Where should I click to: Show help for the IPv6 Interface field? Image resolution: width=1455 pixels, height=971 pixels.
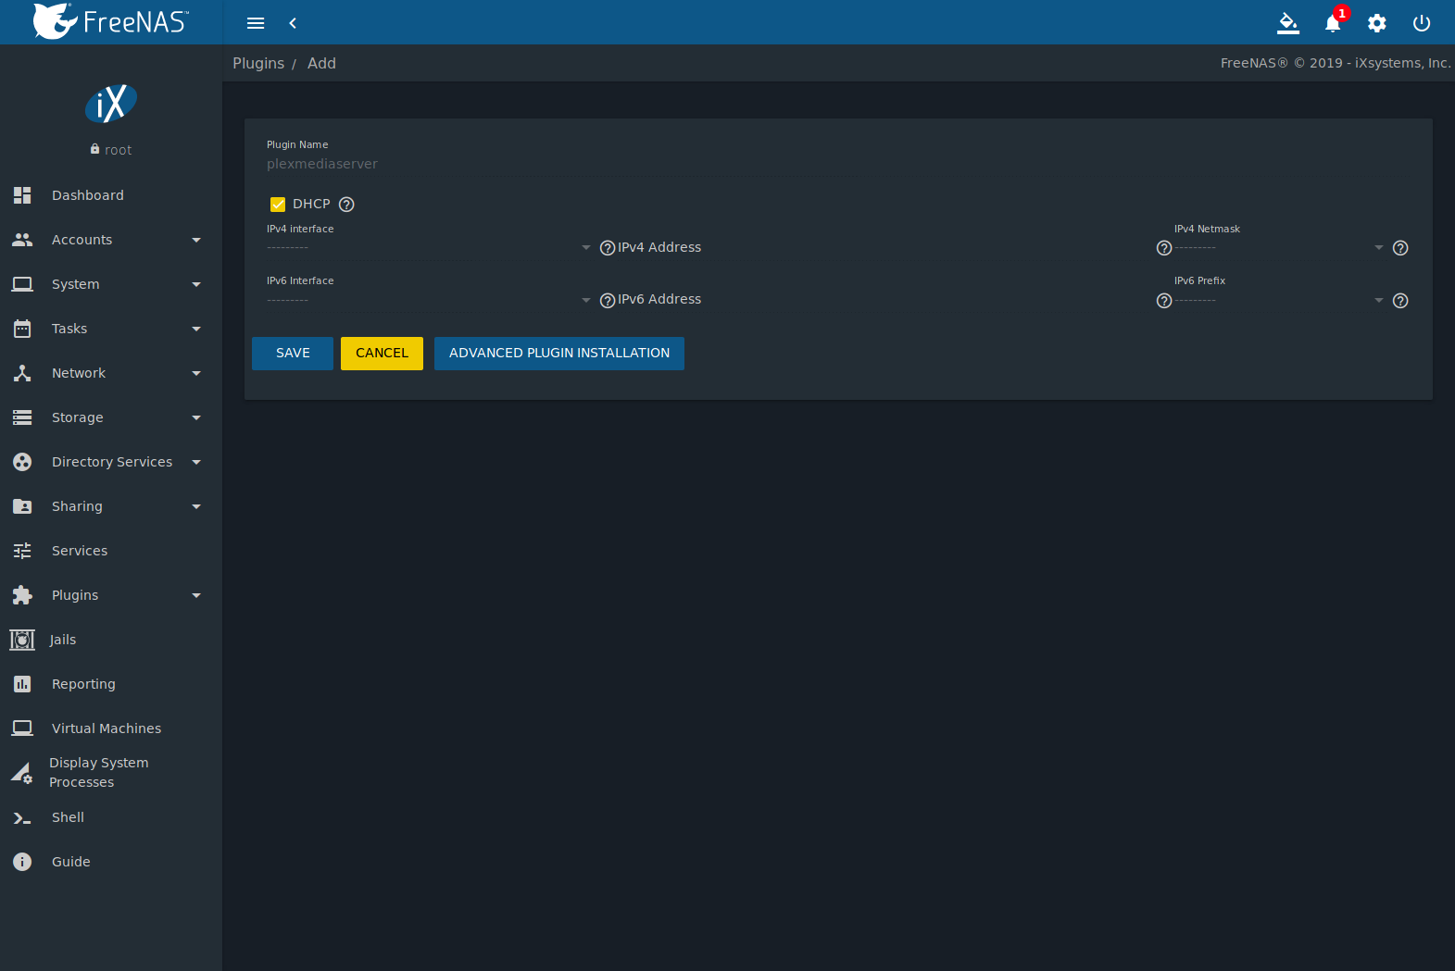(608, 301)
